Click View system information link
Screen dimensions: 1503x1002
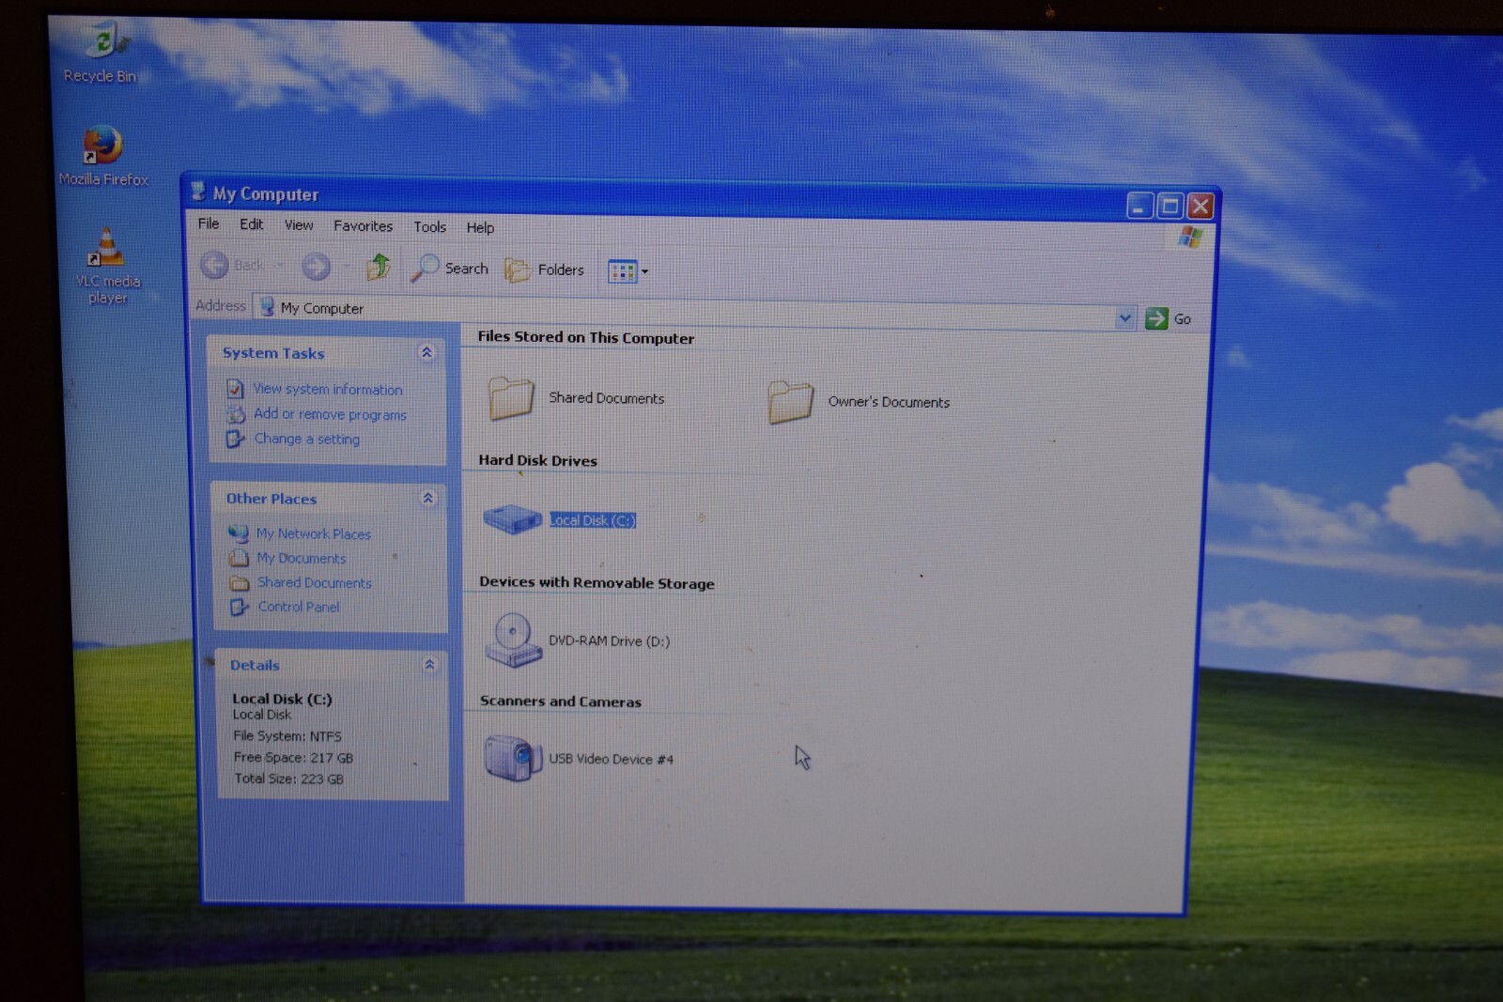[327, 389]
